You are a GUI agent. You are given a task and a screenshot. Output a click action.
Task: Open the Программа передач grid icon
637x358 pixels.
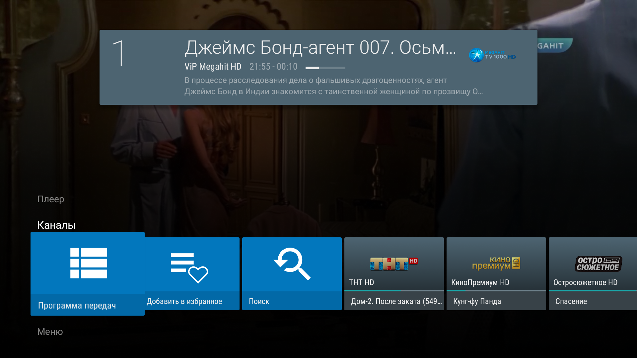click(x=89, y=263)
